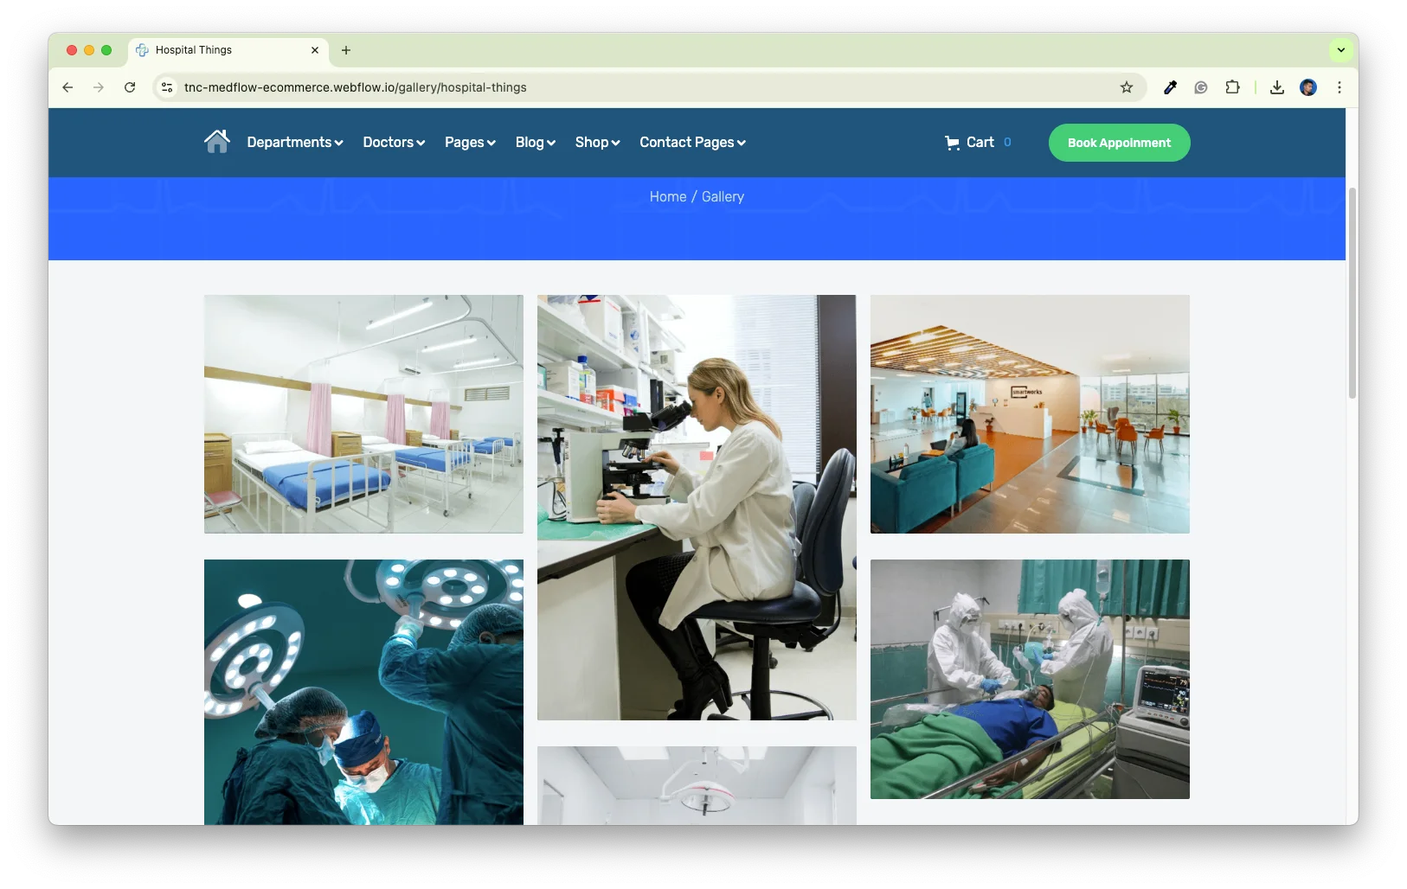The image size is (1407, 889).
Task: View site information icon in address bar
Action: coord(168,87)
